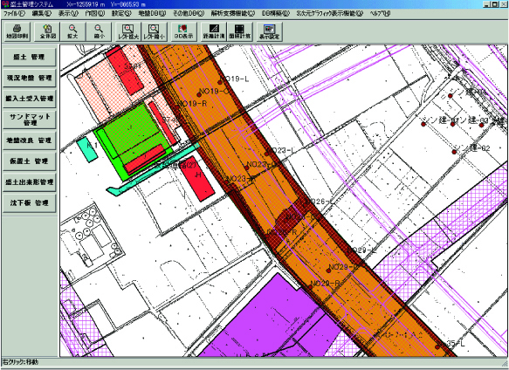509x370 pixels.
Task: Click the 現況地盤 管理 sidebar button
Action: [29, 78]
